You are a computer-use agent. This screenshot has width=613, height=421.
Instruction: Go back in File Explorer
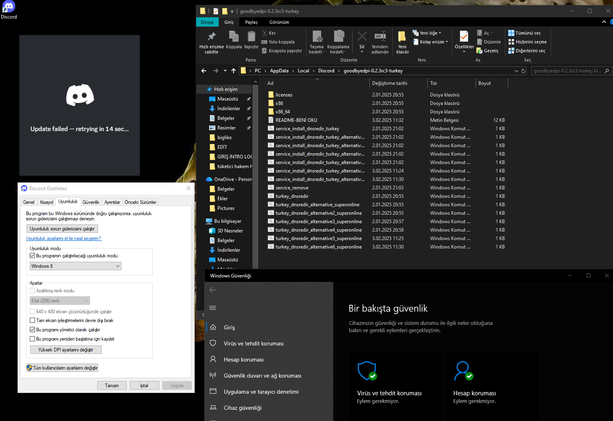coord(204,71)
